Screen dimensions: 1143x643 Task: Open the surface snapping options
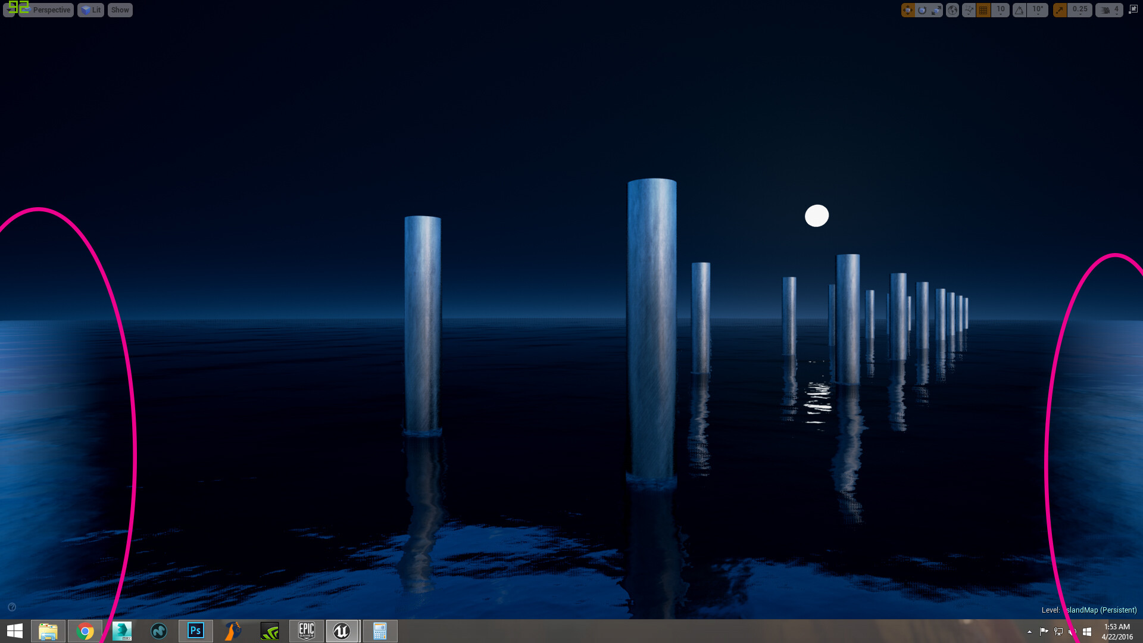969,10
